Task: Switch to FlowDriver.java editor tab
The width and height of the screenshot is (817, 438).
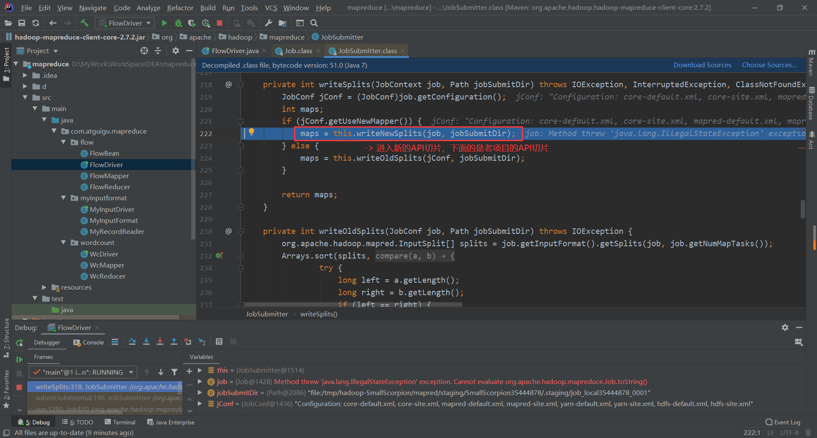Action: coord(234,51)
